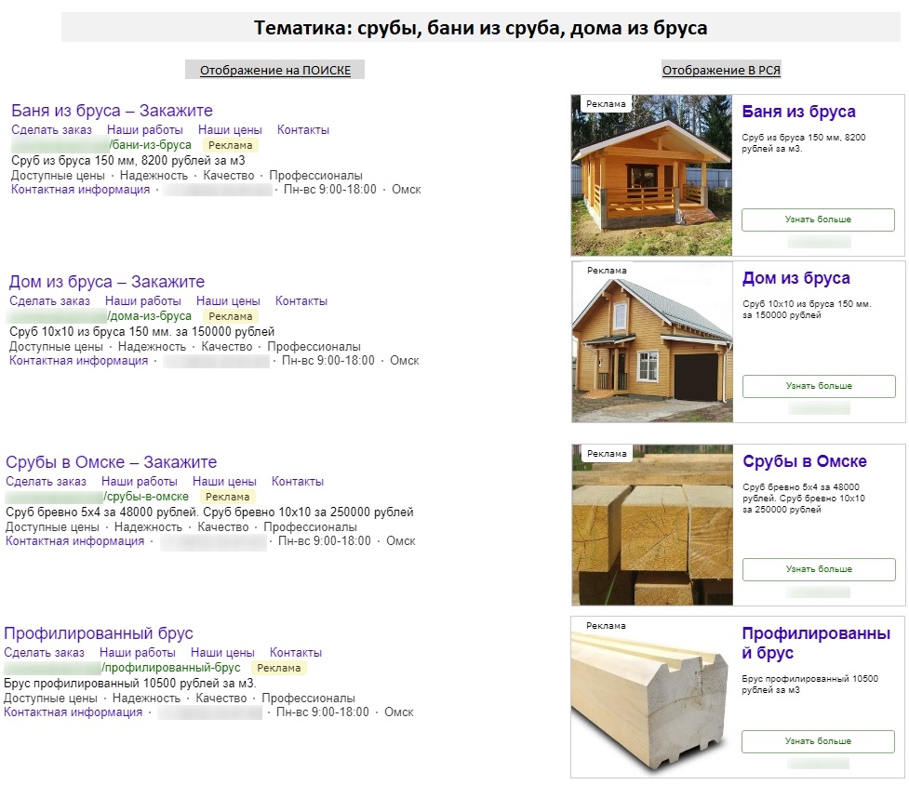
Task: Click the timber house with garage photo
Action: tap(652, 341)
